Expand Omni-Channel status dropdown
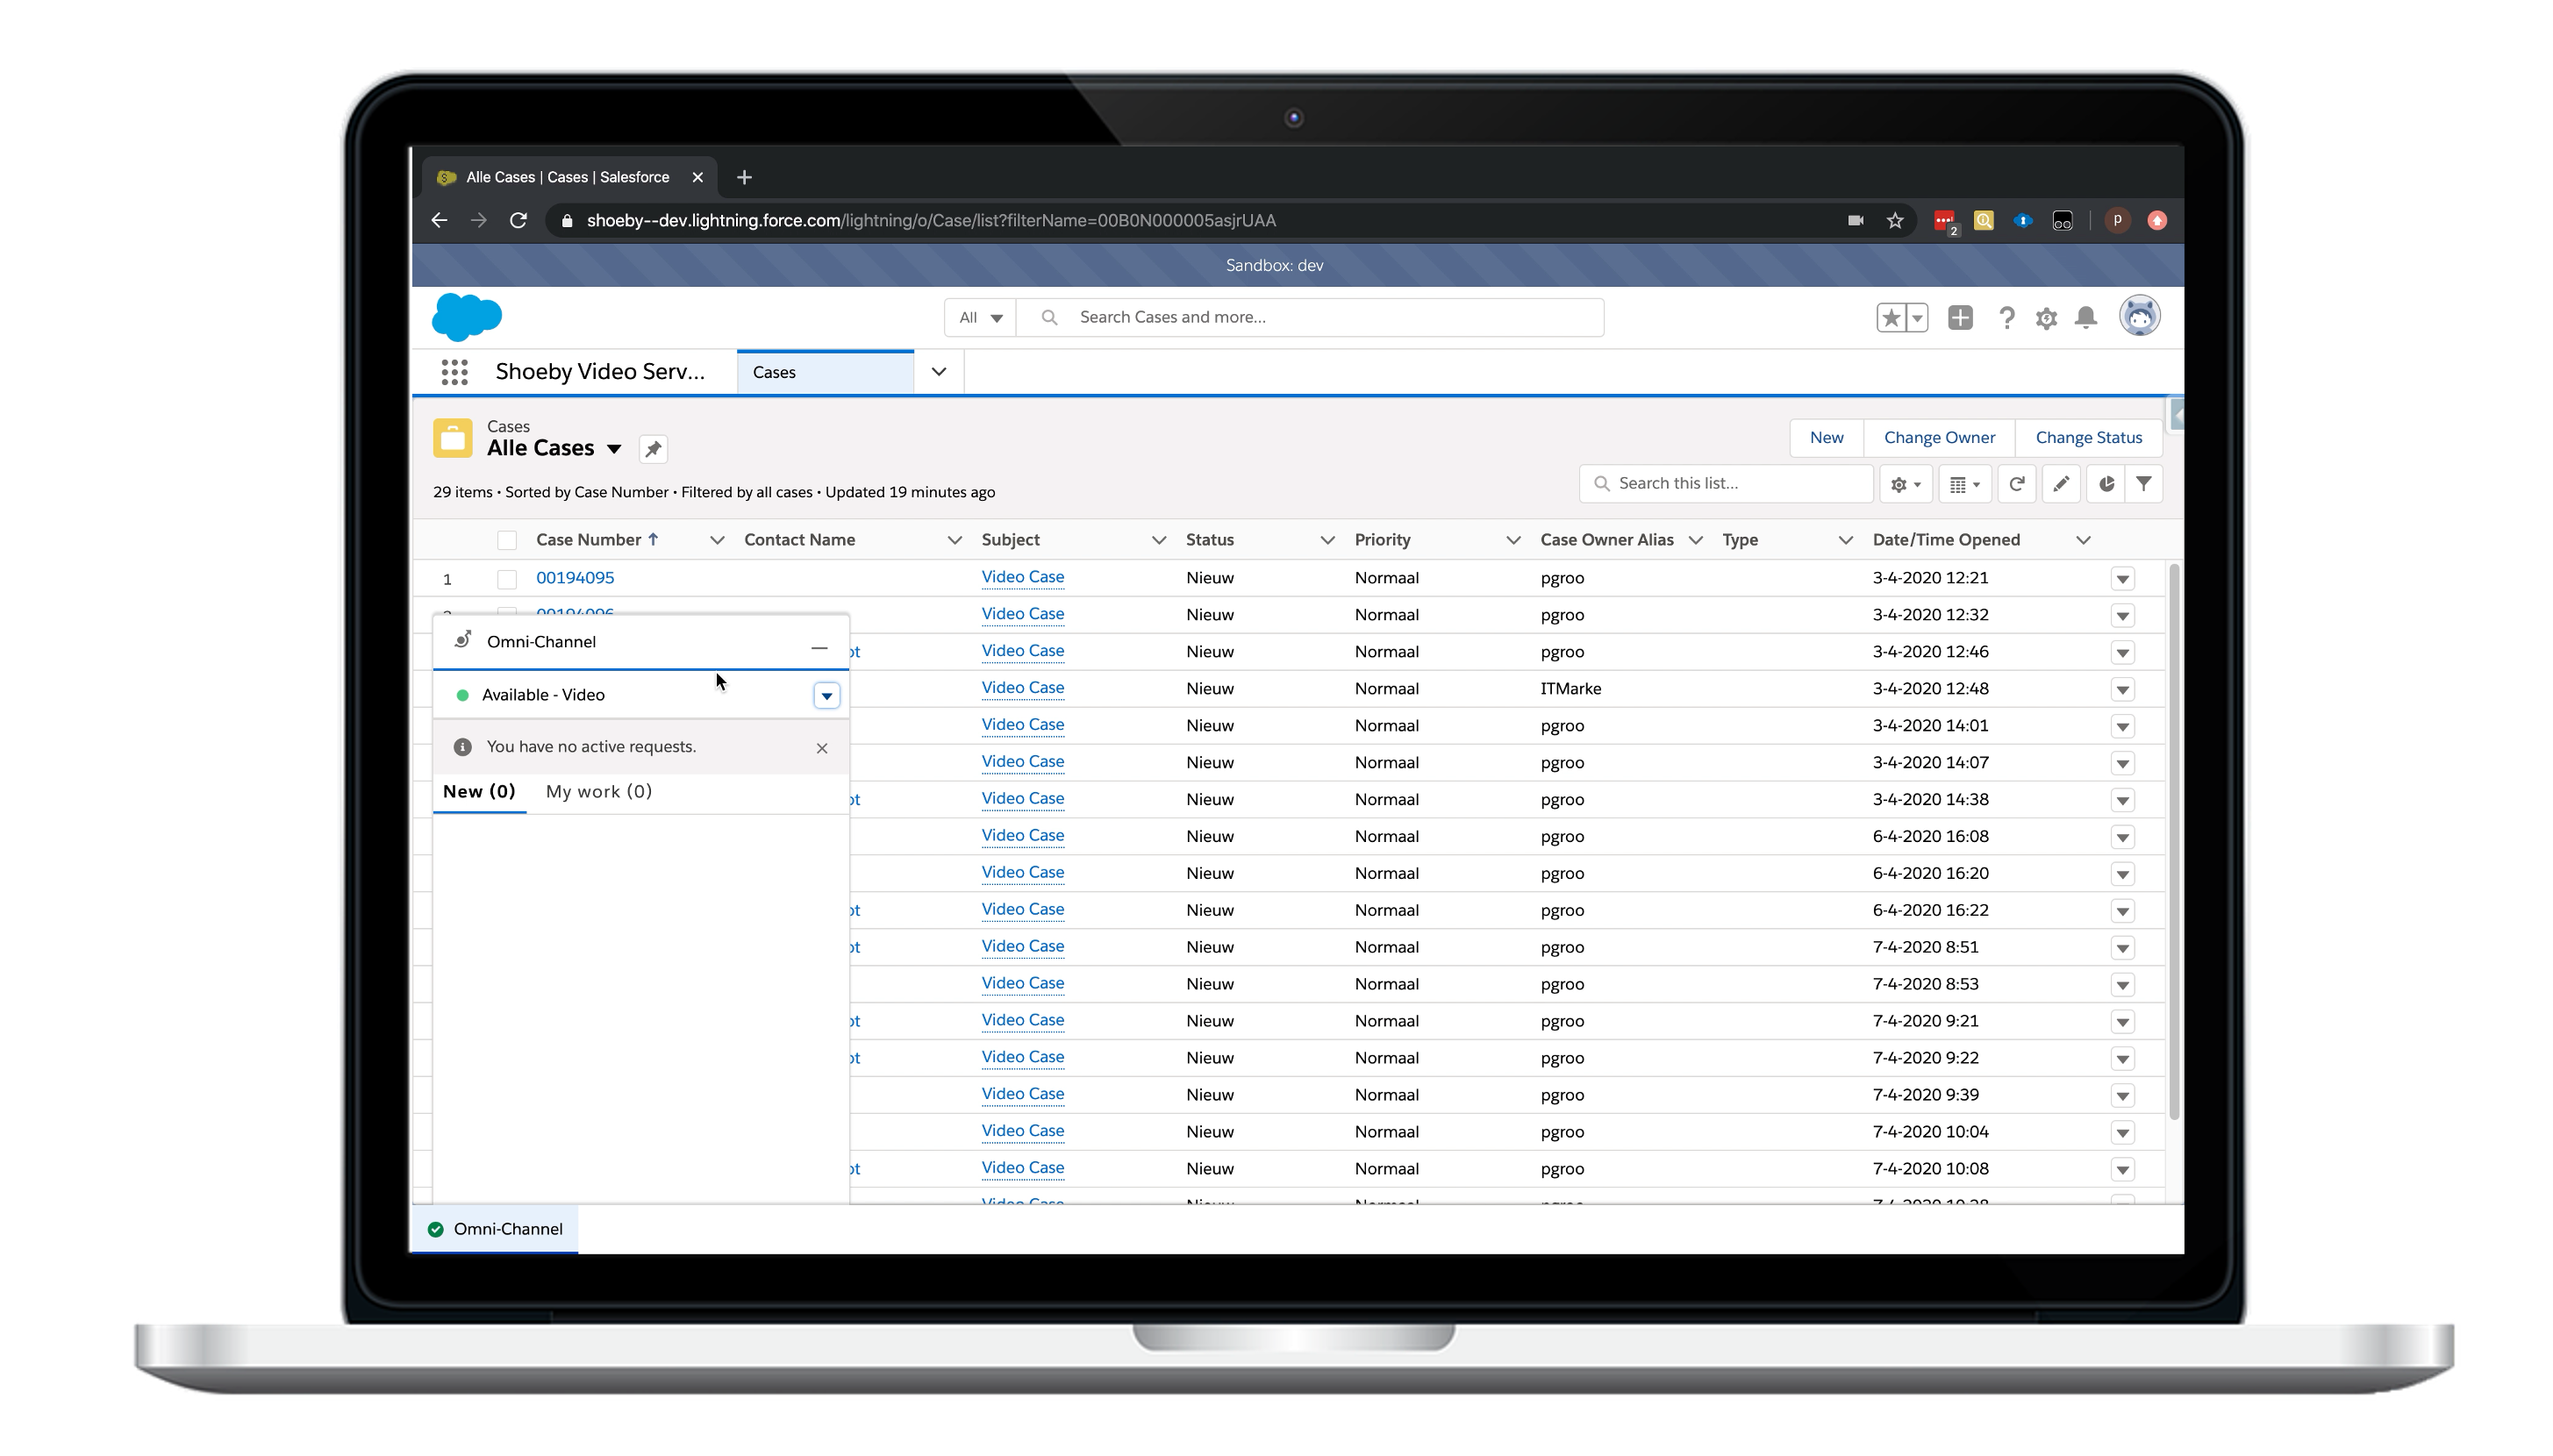Viewport: 2553px width, 1456px height. pos(826,696)
